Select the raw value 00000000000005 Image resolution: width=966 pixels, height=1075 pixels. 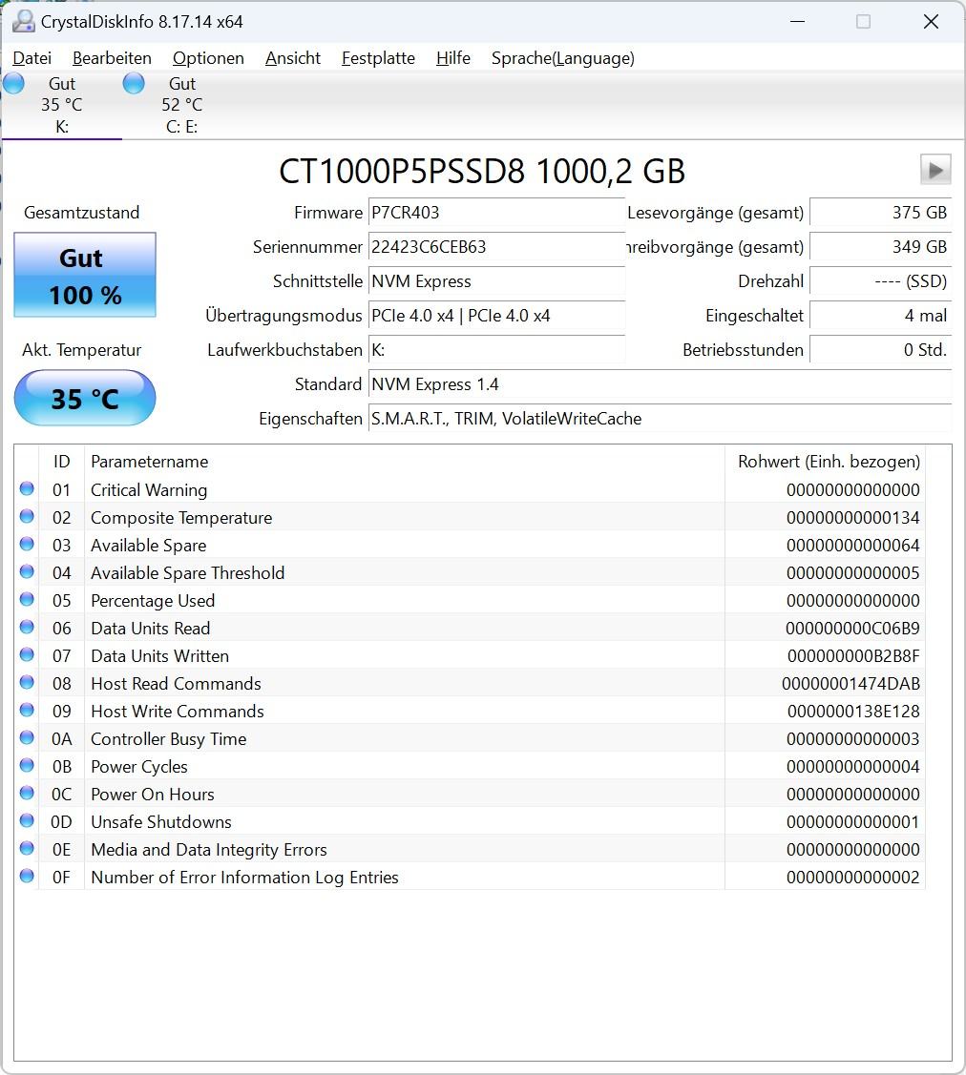[x=852, y=572]
